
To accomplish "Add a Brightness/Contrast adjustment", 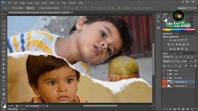I will click(x=170, y=40).
